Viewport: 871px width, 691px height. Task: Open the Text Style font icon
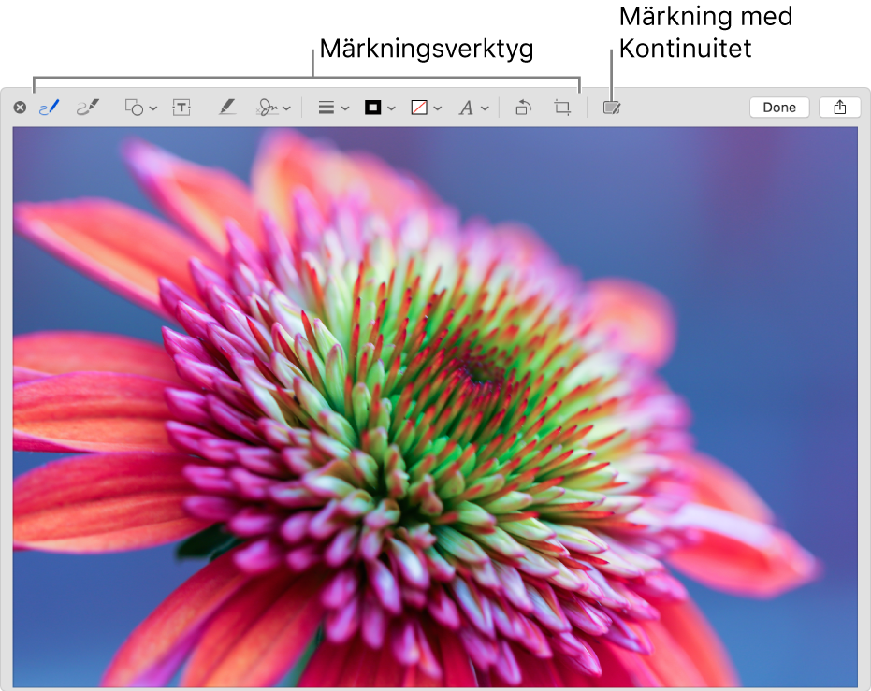(466, 108)
